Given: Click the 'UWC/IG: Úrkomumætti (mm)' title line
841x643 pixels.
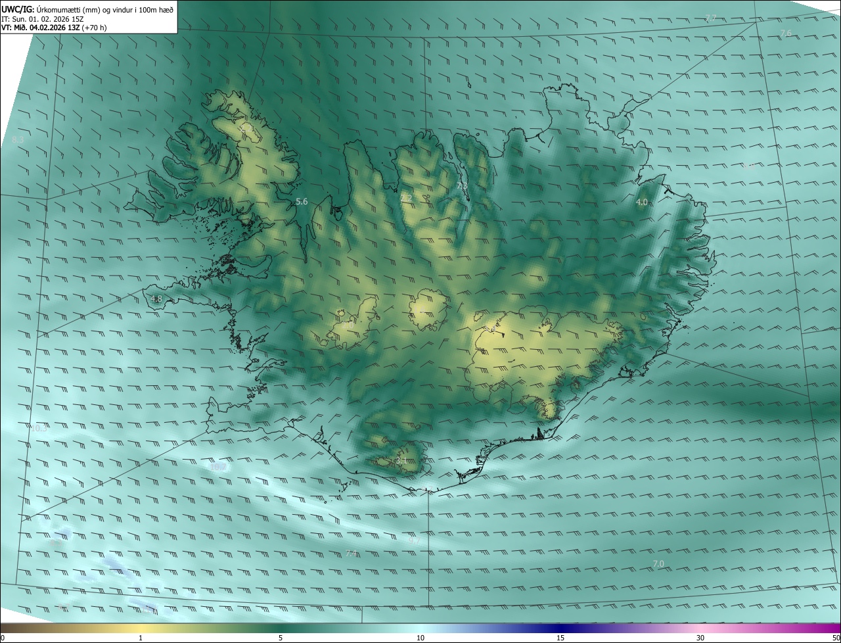Looking at the screenshot, I should tap(87, 9).
